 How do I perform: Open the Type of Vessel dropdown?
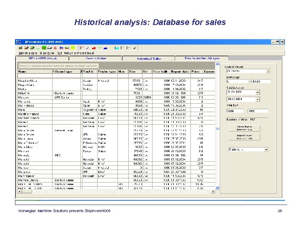tap(268, 71)
